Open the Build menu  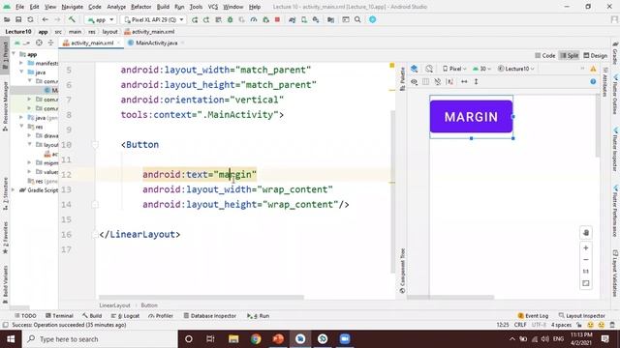point(163,7)
